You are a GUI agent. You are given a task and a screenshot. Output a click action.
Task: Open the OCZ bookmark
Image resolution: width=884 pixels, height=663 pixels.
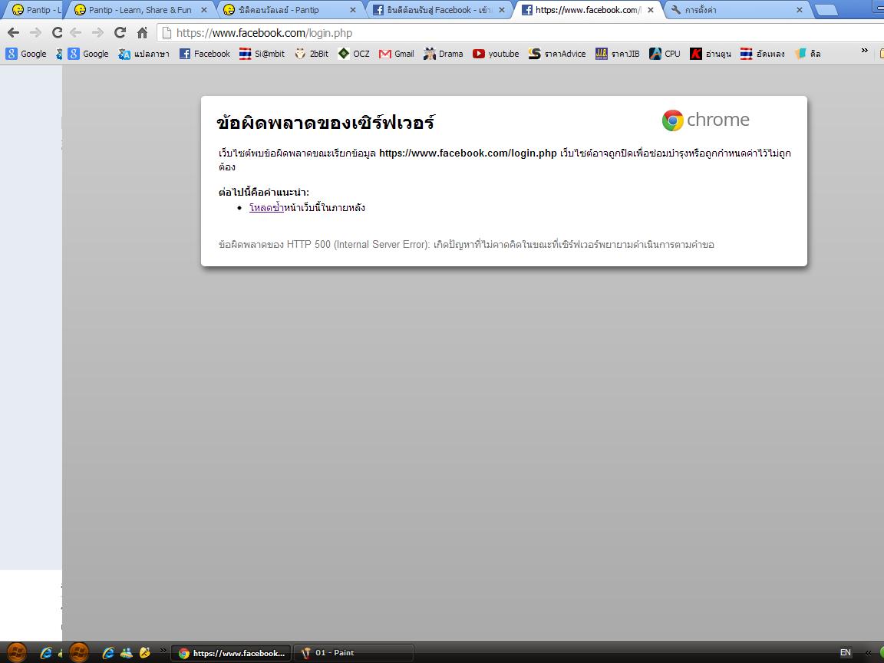[354, 54]
